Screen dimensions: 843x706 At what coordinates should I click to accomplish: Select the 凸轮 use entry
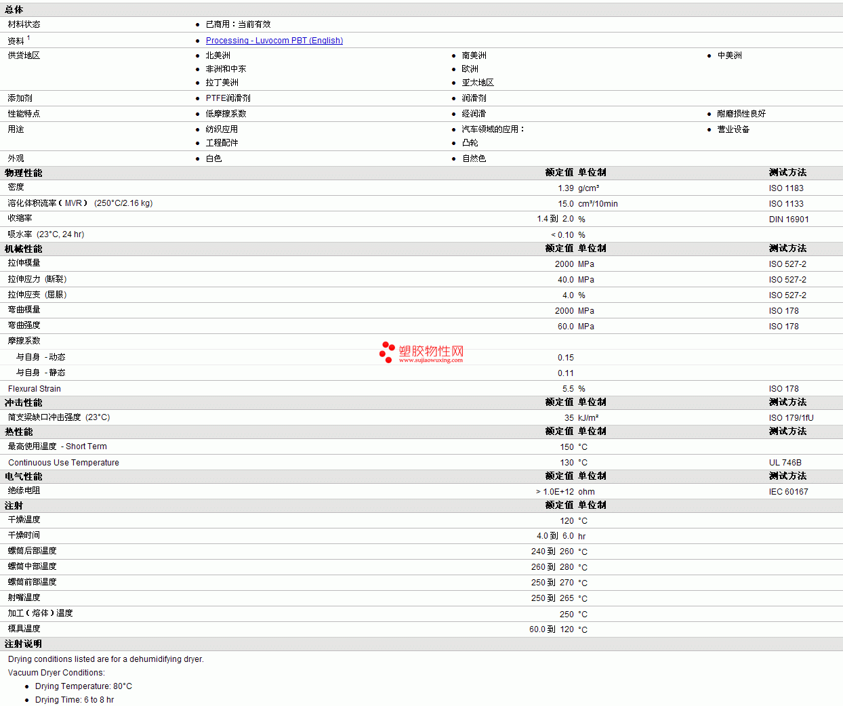[x=470, y=143]
